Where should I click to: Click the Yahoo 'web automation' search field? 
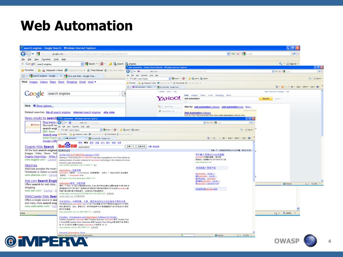(220, 99)
